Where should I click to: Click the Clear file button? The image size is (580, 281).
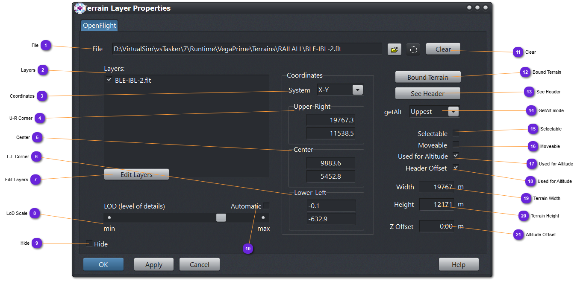pos(443,49)
